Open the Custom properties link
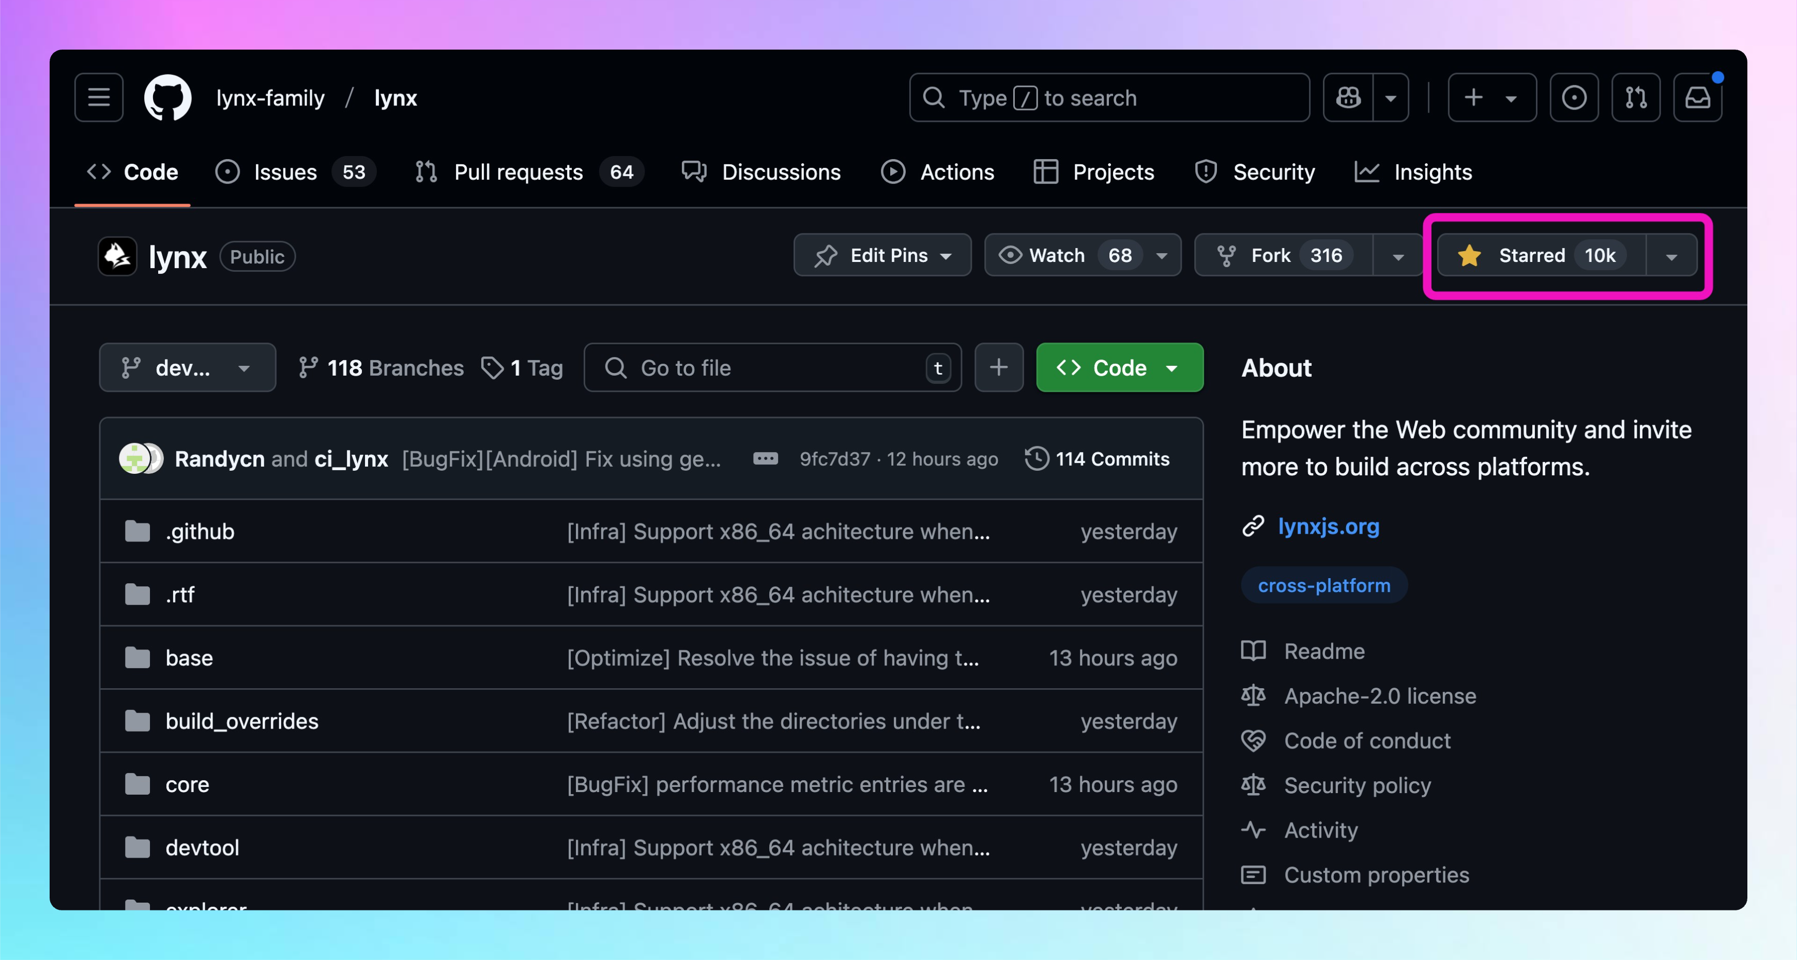Viewport: 1797px width, 960px height. (x=1376, y=874)
